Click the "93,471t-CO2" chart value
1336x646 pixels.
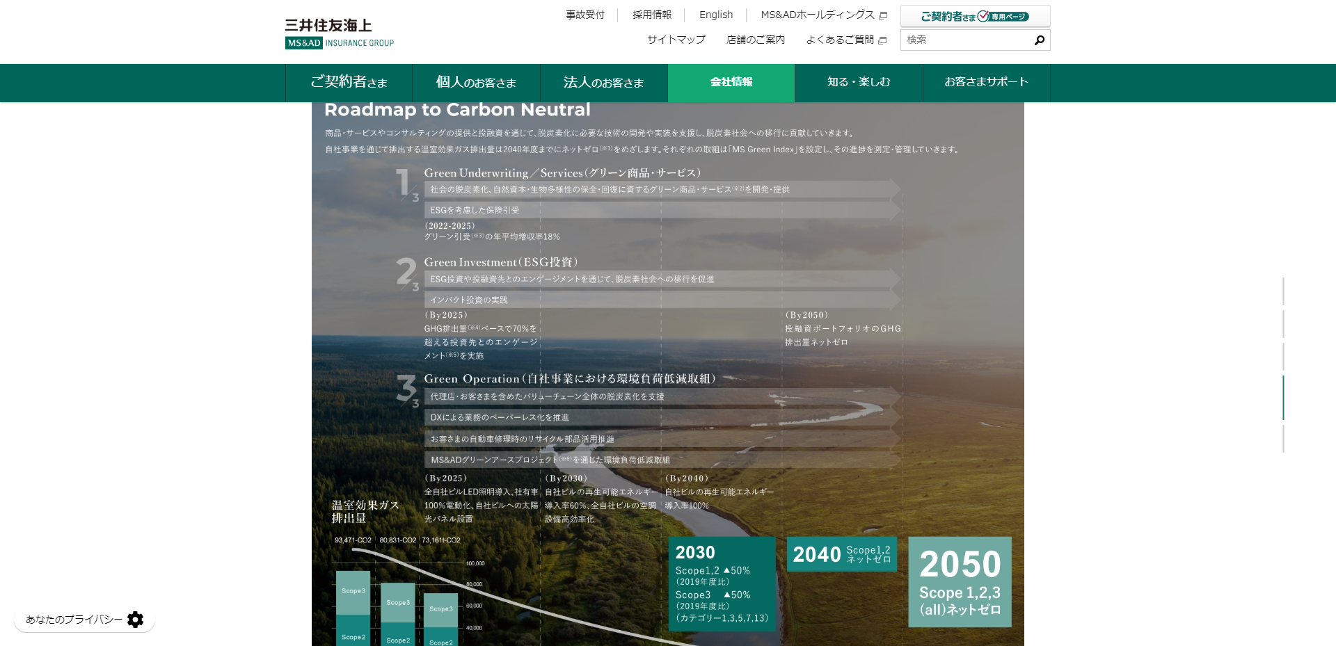pyautogui.click(x=353, y=540)
